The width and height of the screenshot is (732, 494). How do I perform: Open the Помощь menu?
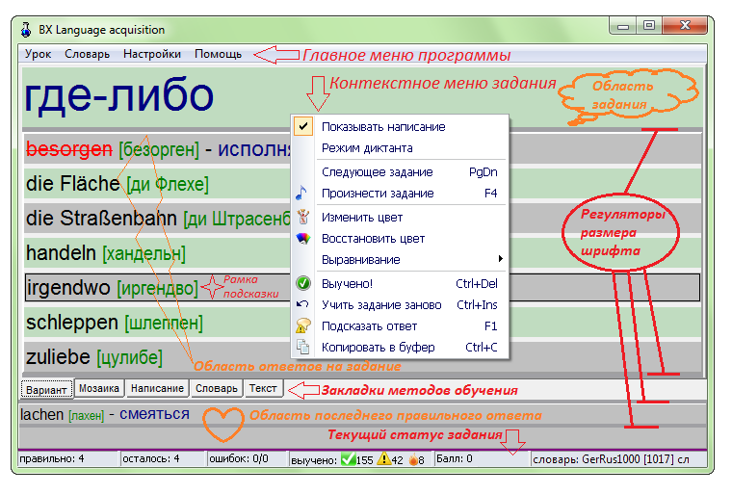point(218,54)
